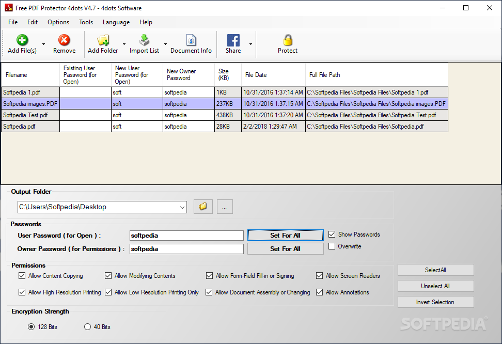
Task: Click the 438KB size cell
Action: pyautogui.click(x=228, y=115)
